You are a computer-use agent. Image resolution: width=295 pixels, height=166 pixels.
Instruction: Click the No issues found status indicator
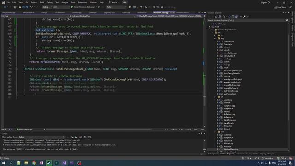coord(24,130)
